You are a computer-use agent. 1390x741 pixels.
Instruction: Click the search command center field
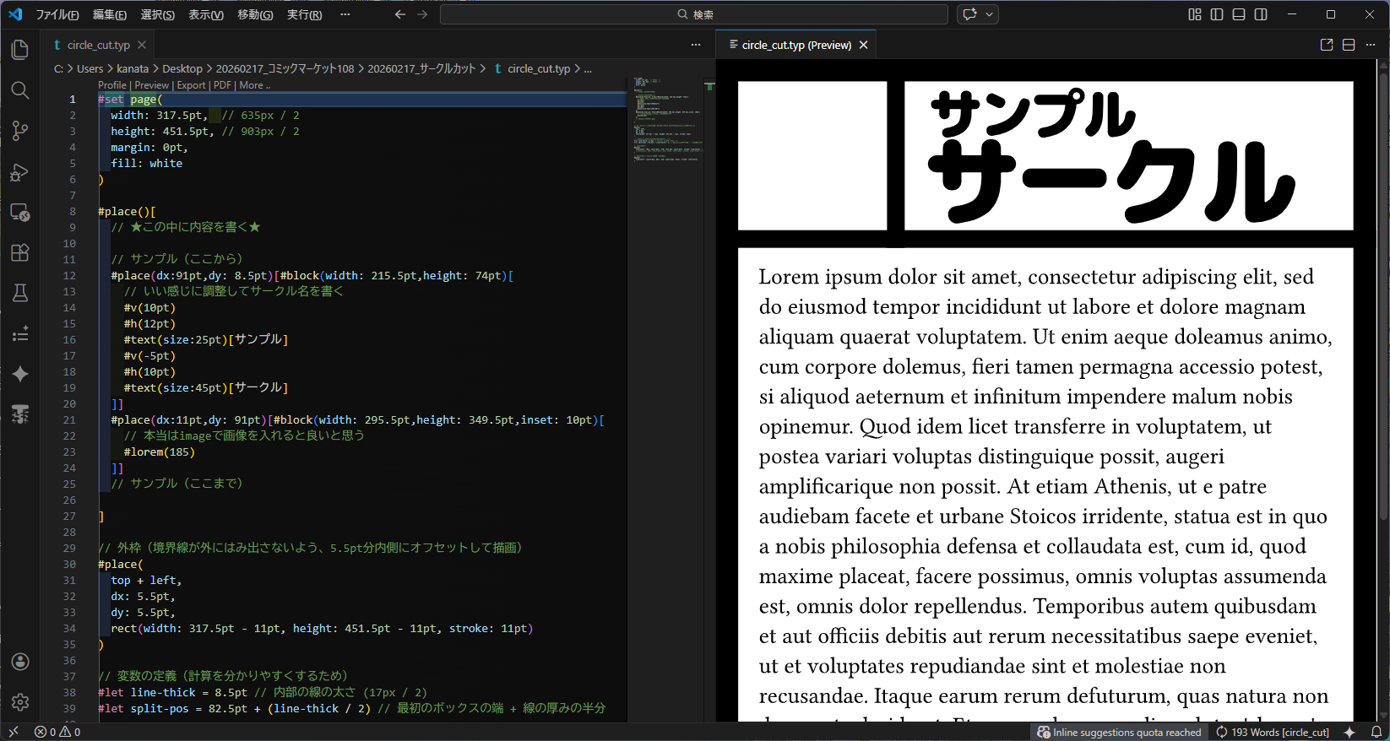coord(694,14)
